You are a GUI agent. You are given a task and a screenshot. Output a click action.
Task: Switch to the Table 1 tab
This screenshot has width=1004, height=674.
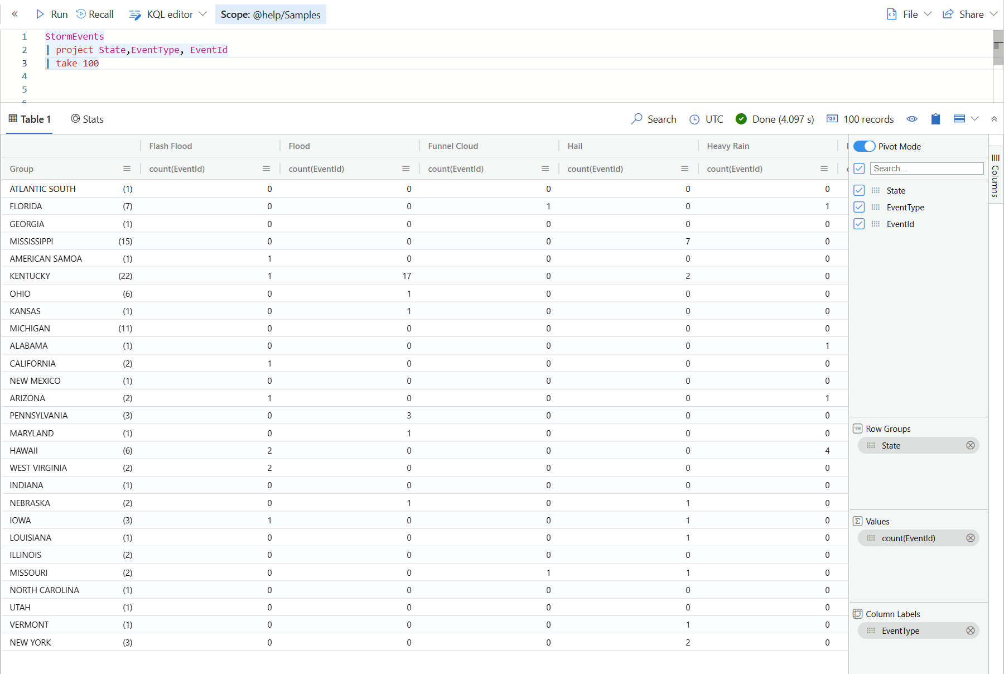point(30,119)
